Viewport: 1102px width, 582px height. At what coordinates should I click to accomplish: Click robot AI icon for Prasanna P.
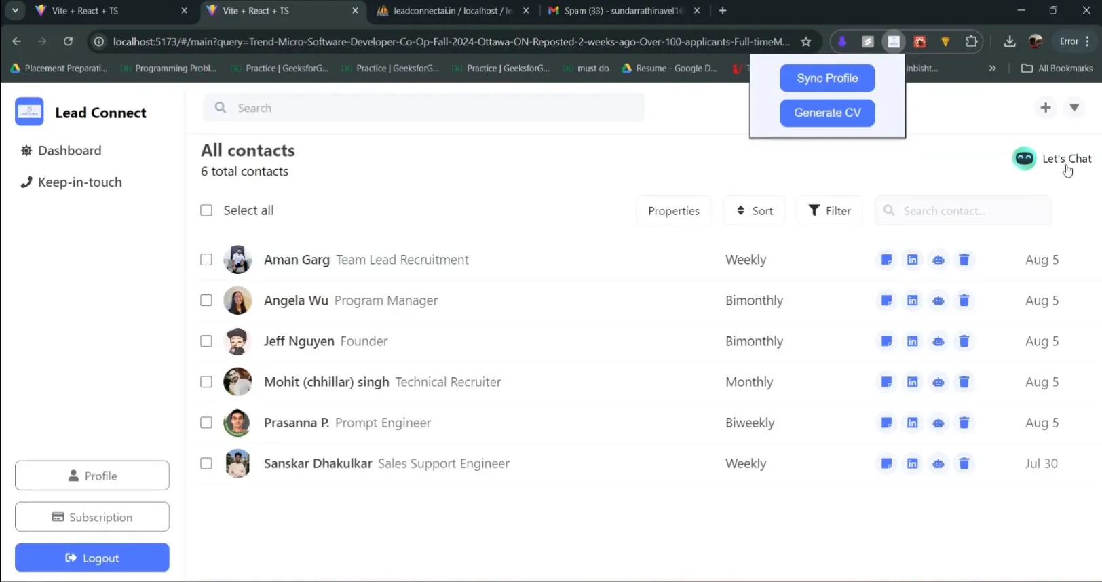tap(938, 423)
